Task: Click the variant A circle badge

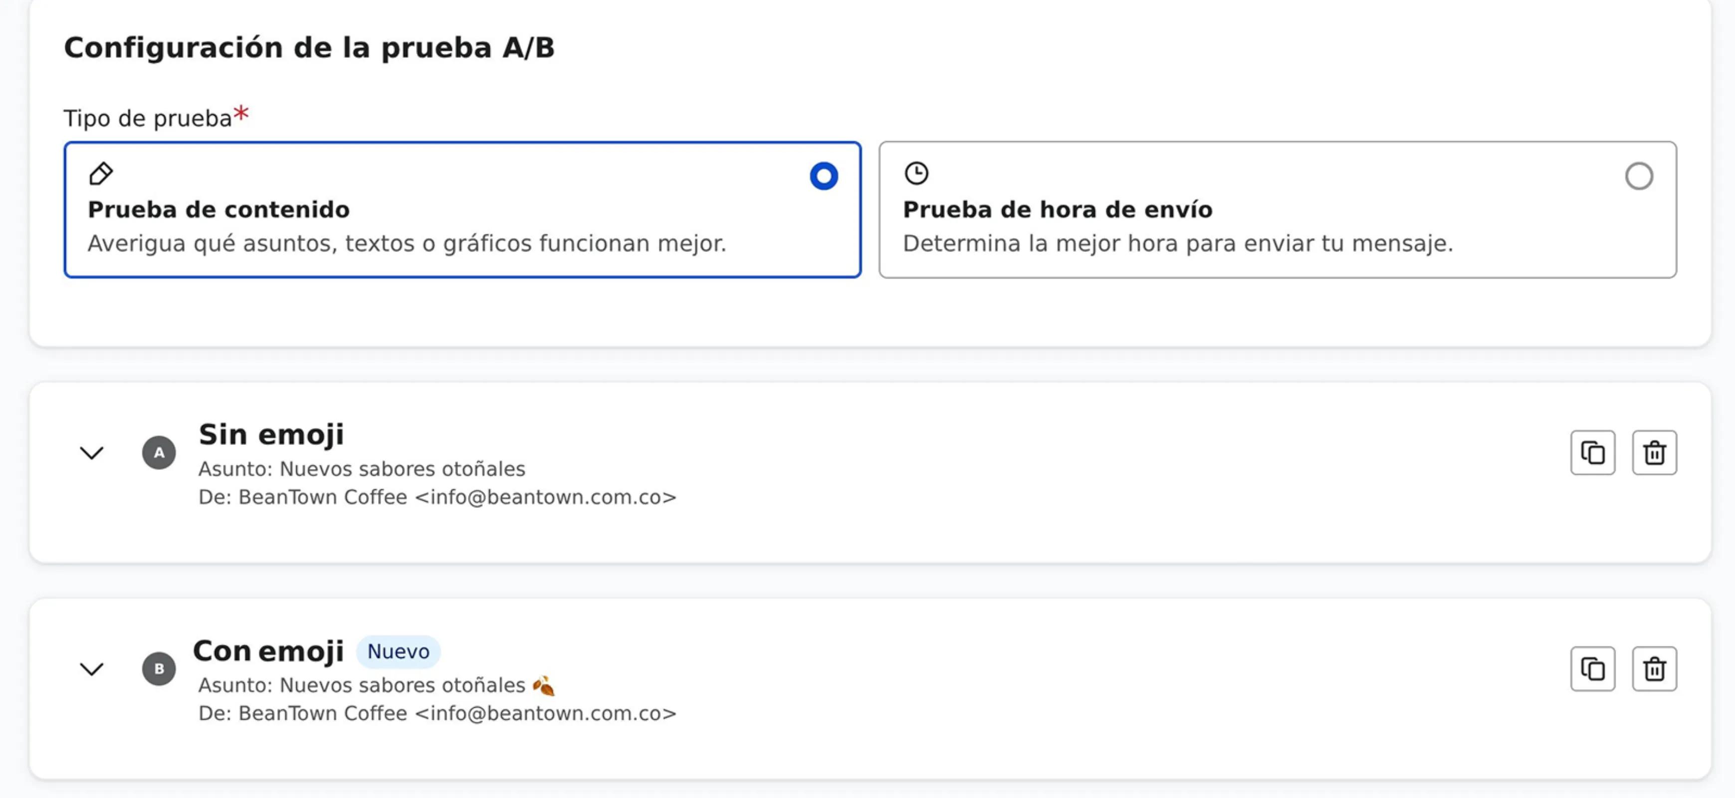Action: [x=159, y=452]
